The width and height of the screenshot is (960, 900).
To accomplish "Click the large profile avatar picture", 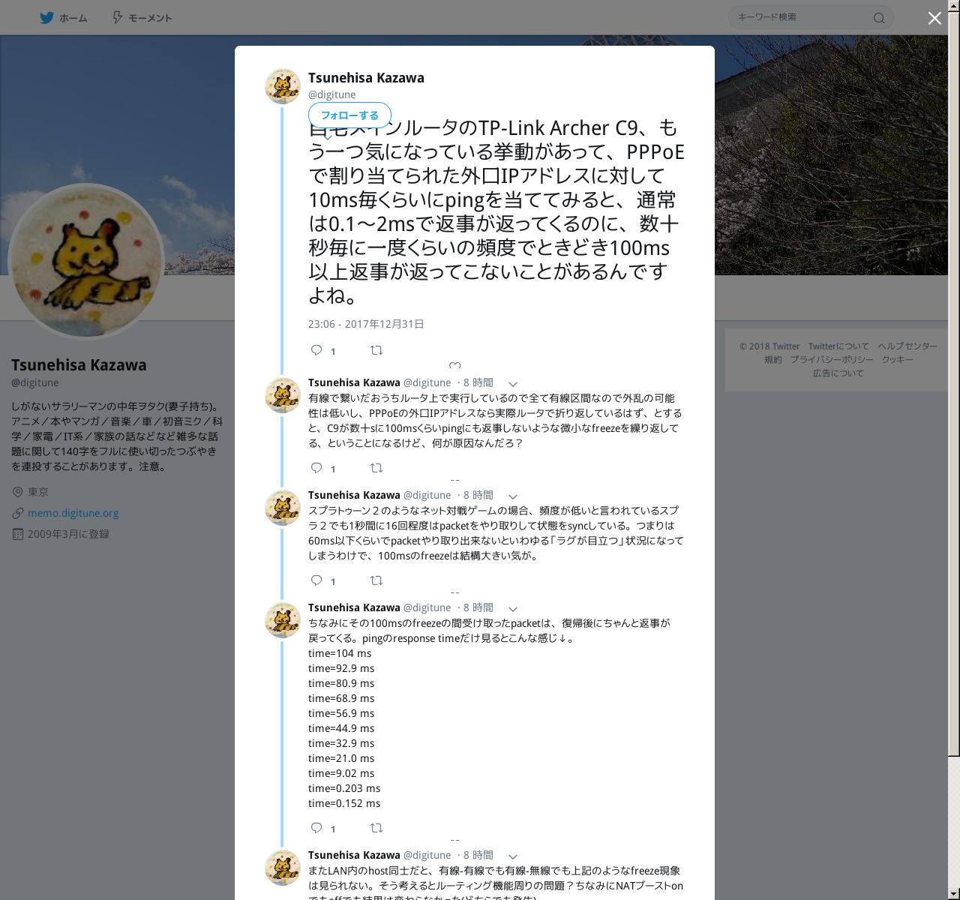I will click(85, 262).
